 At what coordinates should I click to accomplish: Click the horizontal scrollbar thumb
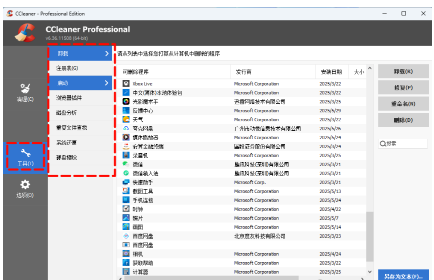click(212, 278)
